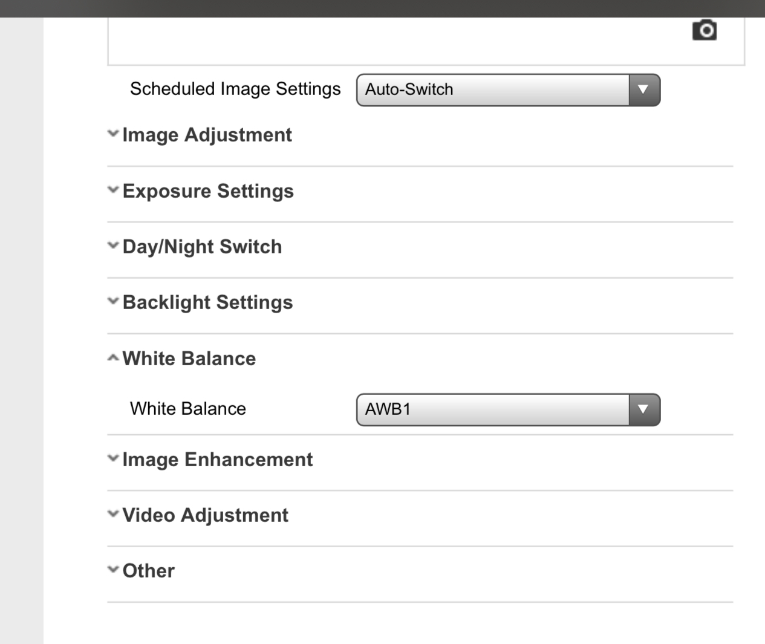This screenshot has width=765, height=644.
Task: Expand the Image Adjustment section
Action: tap(207, 135)
